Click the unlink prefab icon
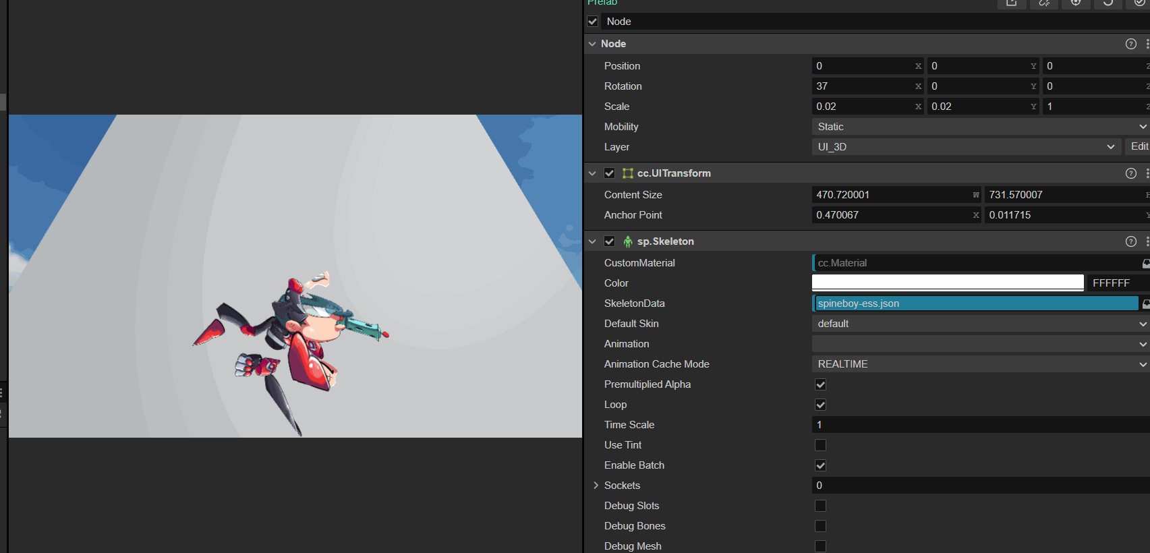Screen dimensions: 1150x553 tap(1044, 3)
